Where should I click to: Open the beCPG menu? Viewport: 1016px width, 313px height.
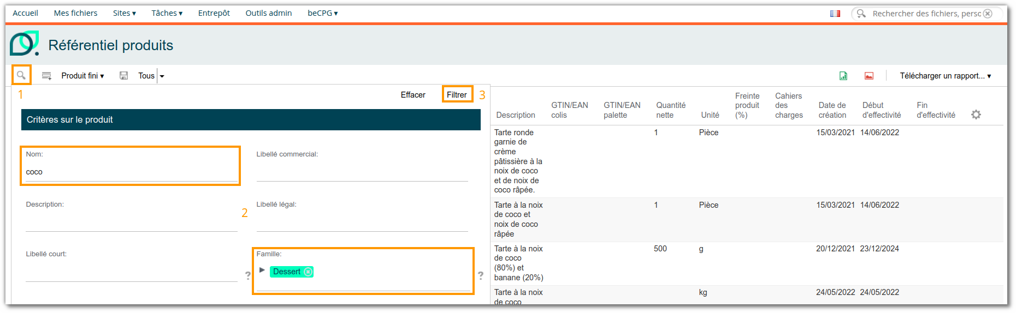(x=322, y=13)
